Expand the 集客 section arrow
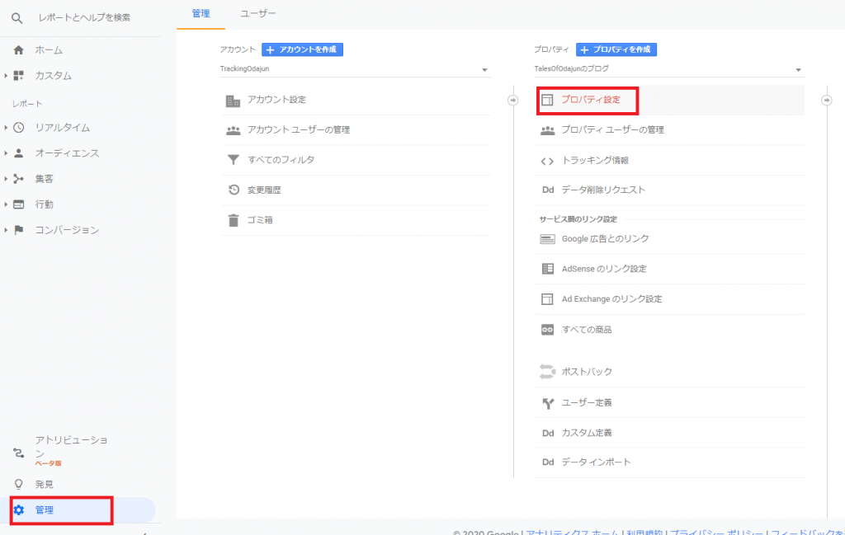This screenshot has width=845, height=535. click(x=6, y=179)
